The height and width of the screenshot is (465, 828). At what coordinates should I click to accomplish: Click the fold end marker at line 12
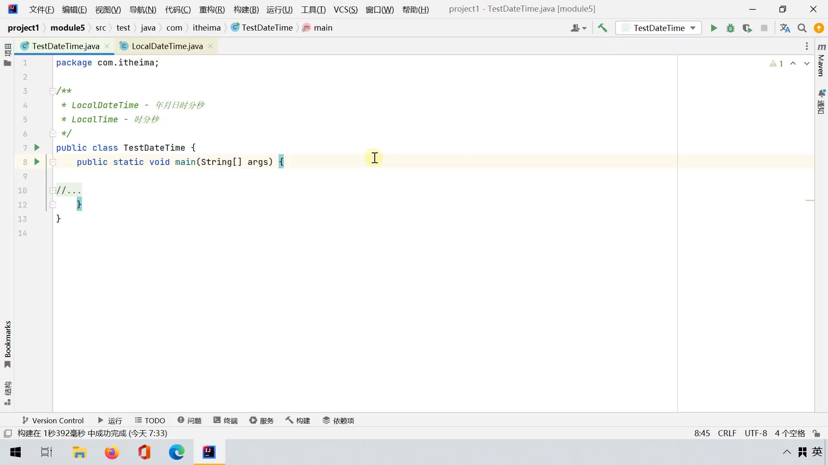point(53,205)
